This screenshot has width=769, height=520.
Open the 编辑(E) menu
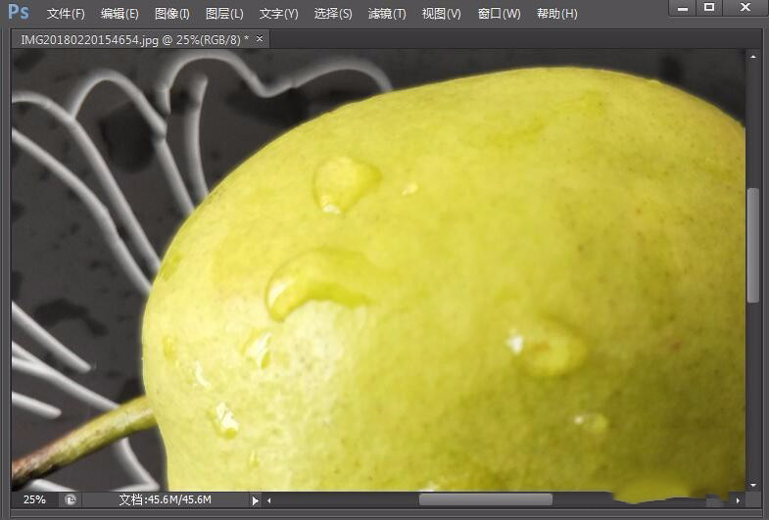pos(120,14)
